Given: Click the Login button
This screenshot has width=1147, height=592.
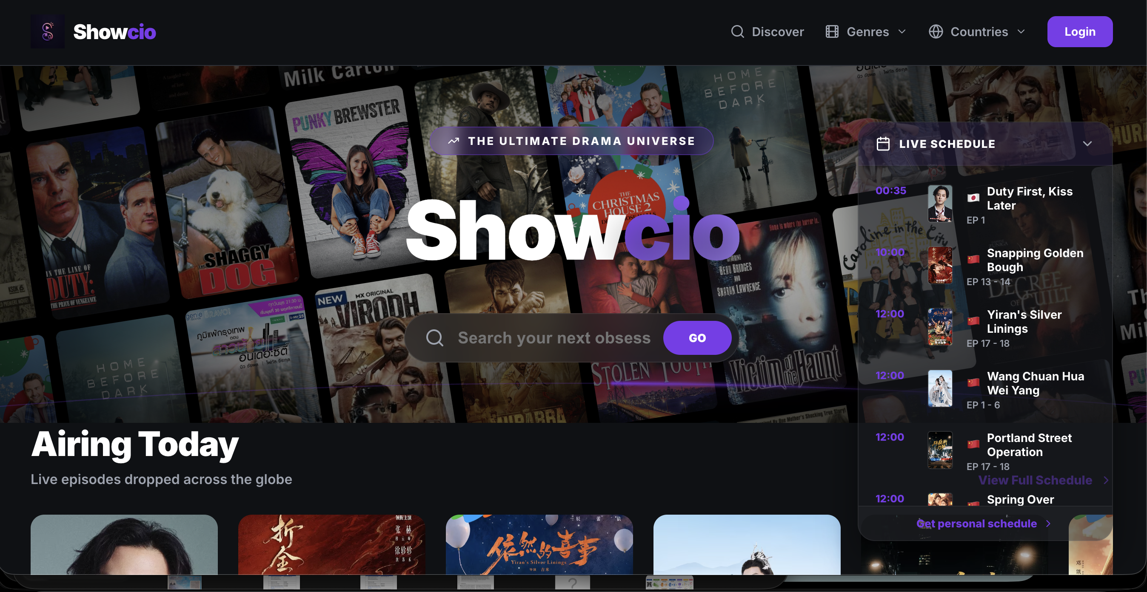Looking at the screenshot, I should pyautogui.click(x=1080, y=31).
